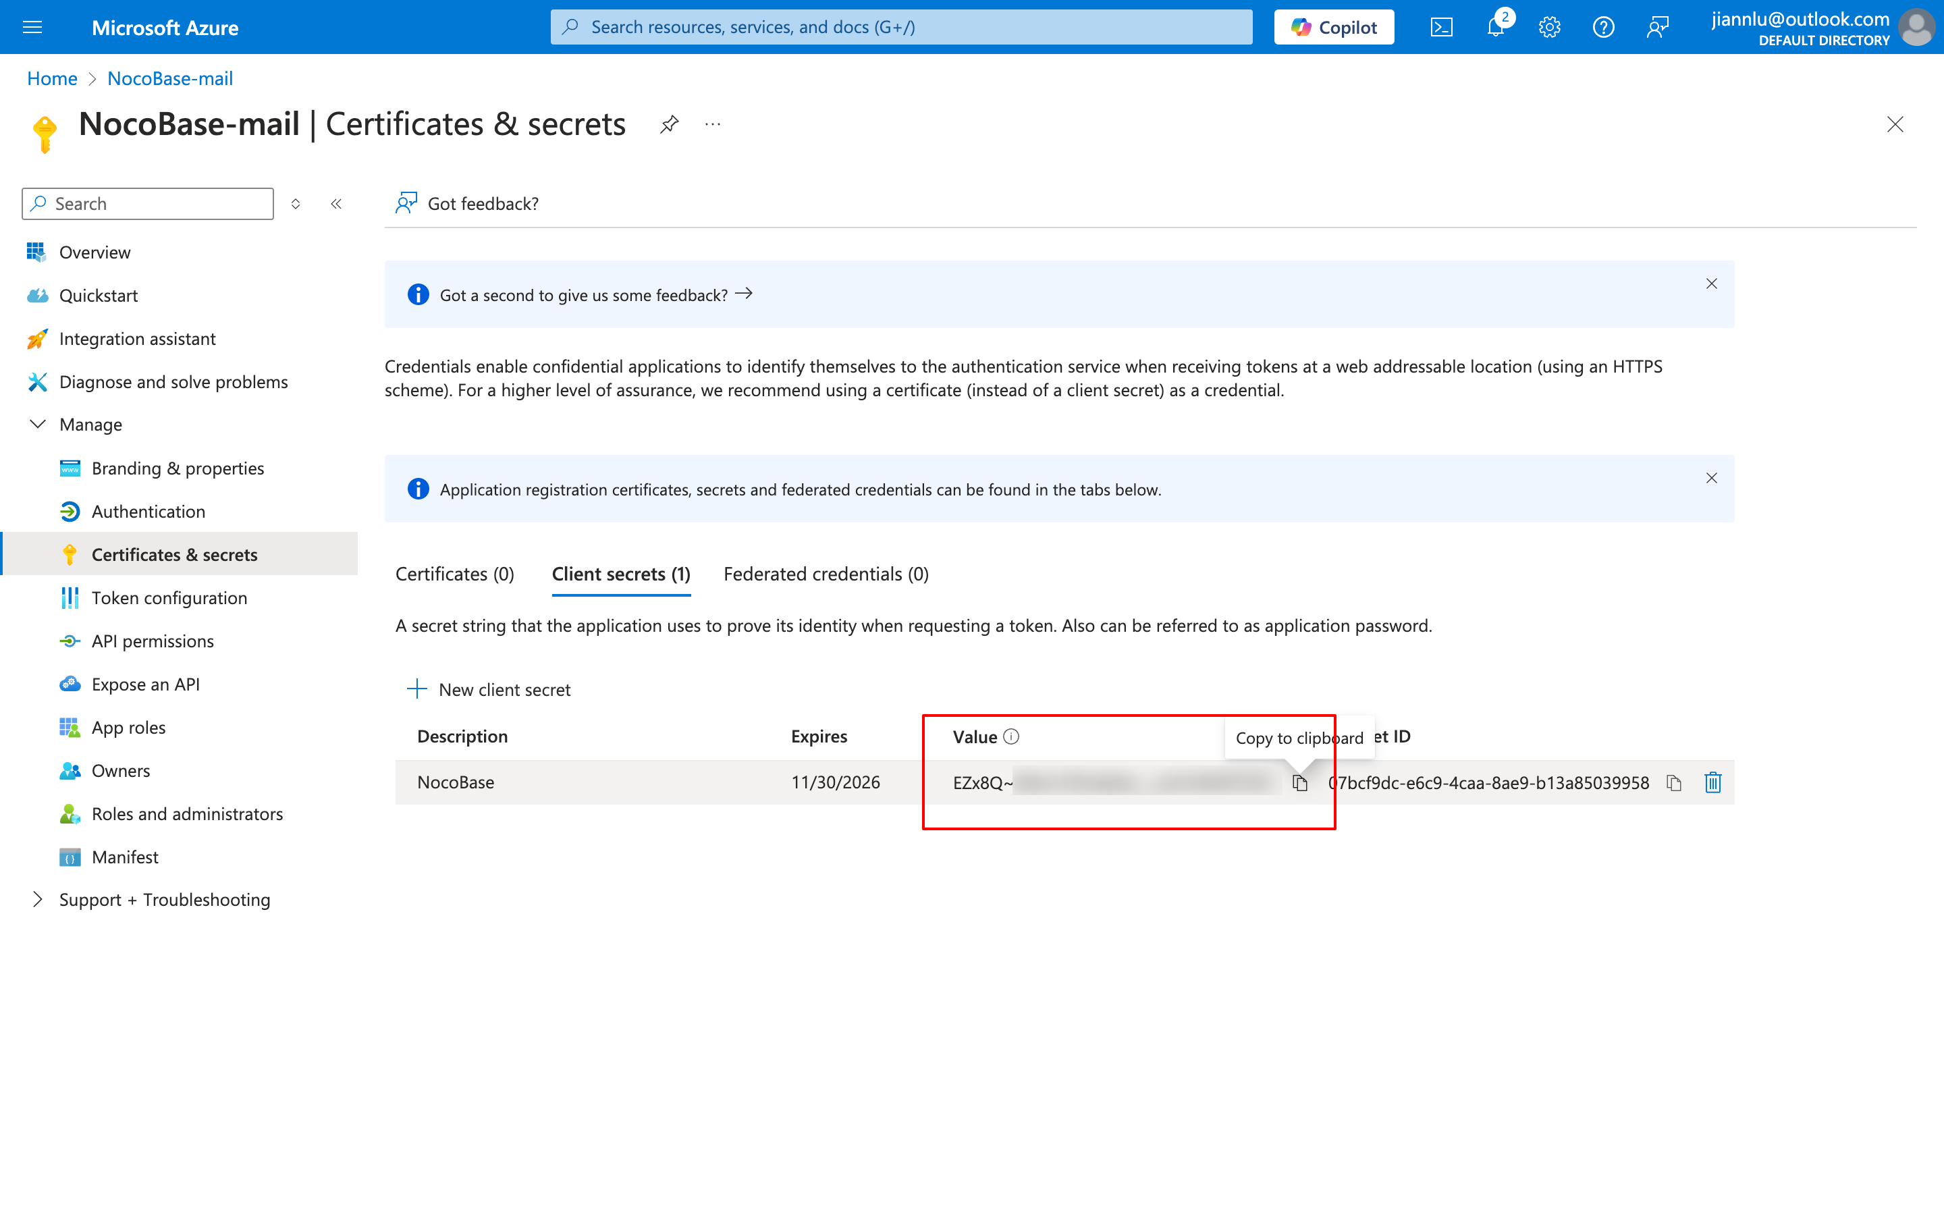Image resolution: width=1944 pixels, height=1215 pixels.
Task: Open Cloud Shell from top bar
Action: point(1441,27)
